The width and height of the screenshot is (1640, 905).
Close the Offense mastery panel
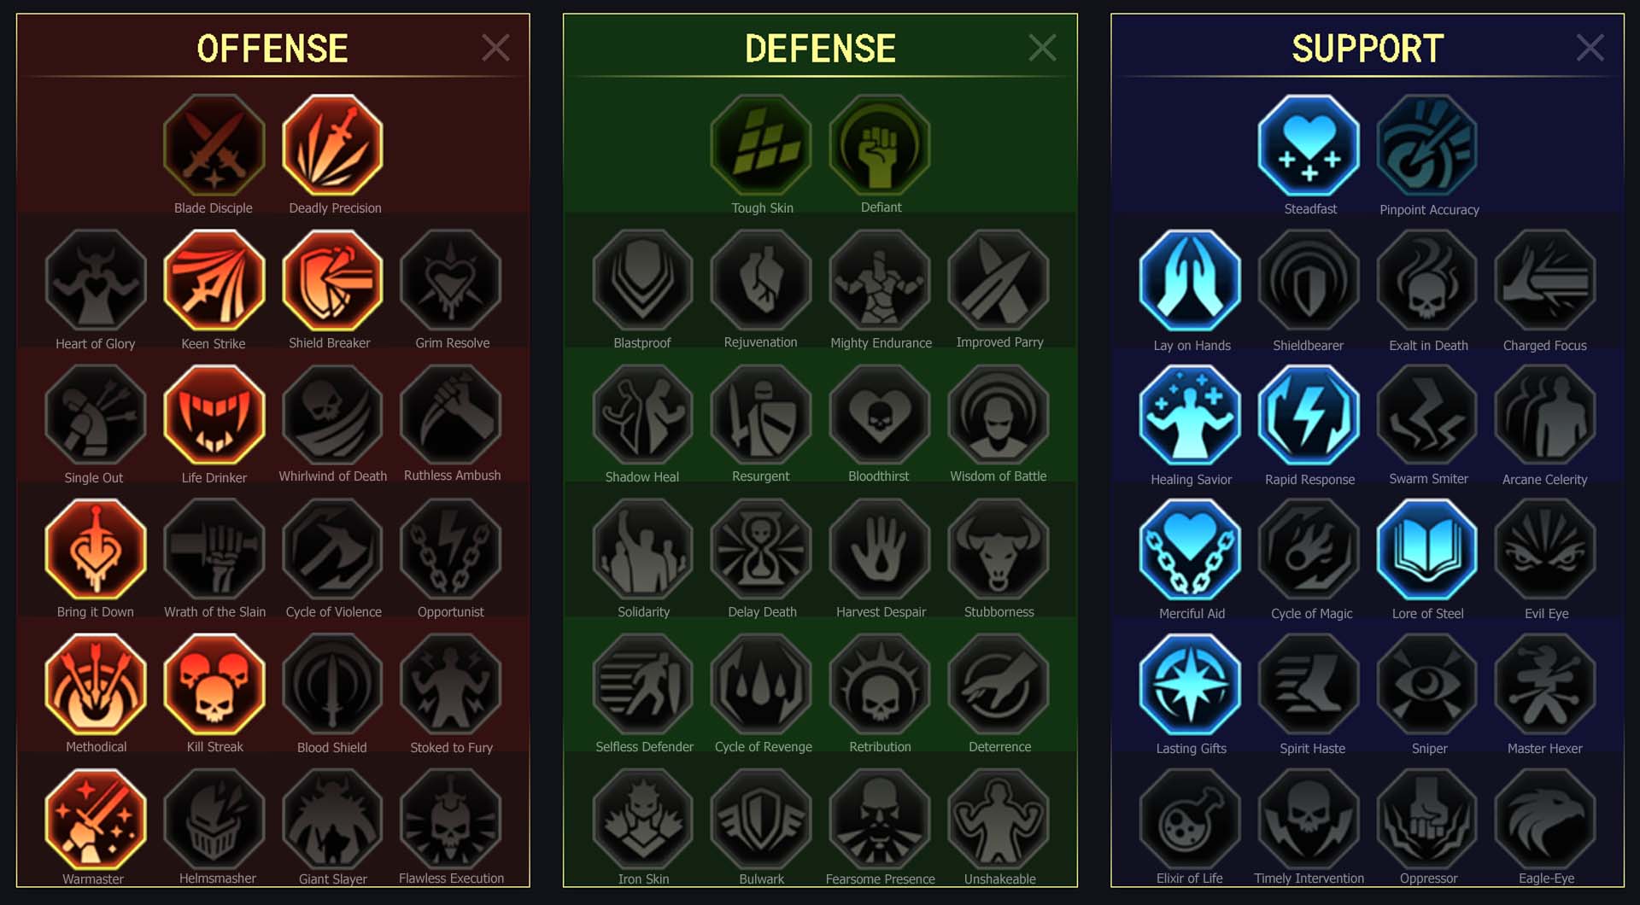[x=495, y=48]
